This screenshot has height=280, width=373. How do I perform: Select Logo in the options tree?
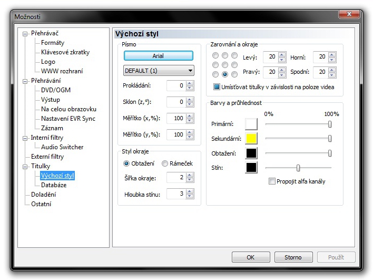point(48,62)
